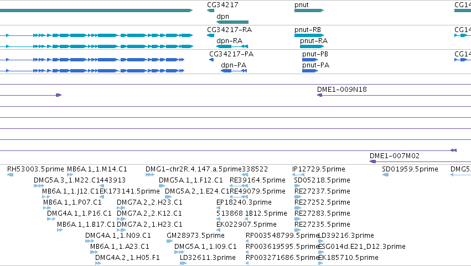Image resolution: width=471 pixels, height=266 pixels.
Task: Click the CG34217-PA protein label
Action: pyautogui.click(x=231, y=54)
